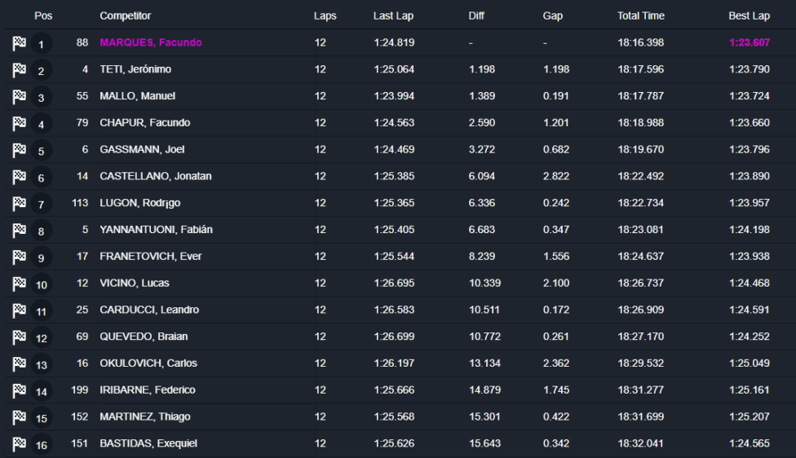Viewport: 796px width, 458px height.
Task: Select checkered flag next to MALLO, Manuel
Action: [20, 96]
